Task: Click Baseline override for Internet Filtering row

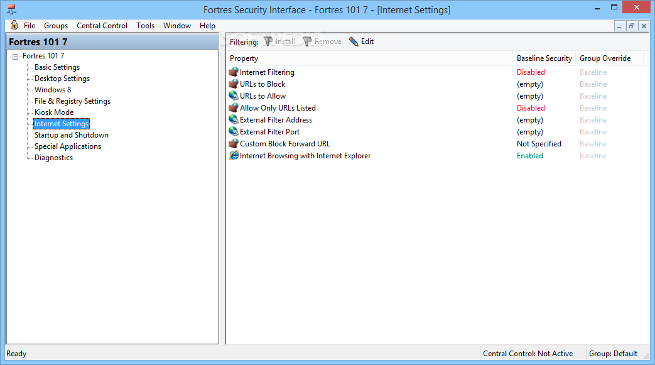Action: pyautogui.click(x=593, y=72)
